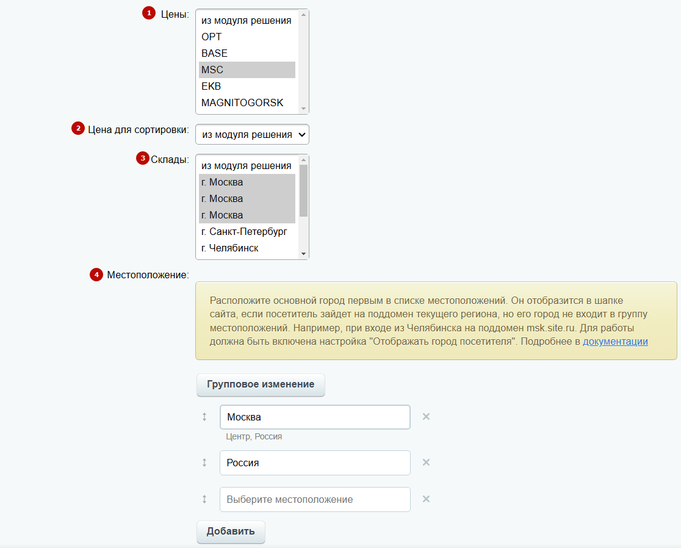Remove the Россия location
The width and height of the screenshot is (681, 548).
pyautogui.click(x=426, y=463)
